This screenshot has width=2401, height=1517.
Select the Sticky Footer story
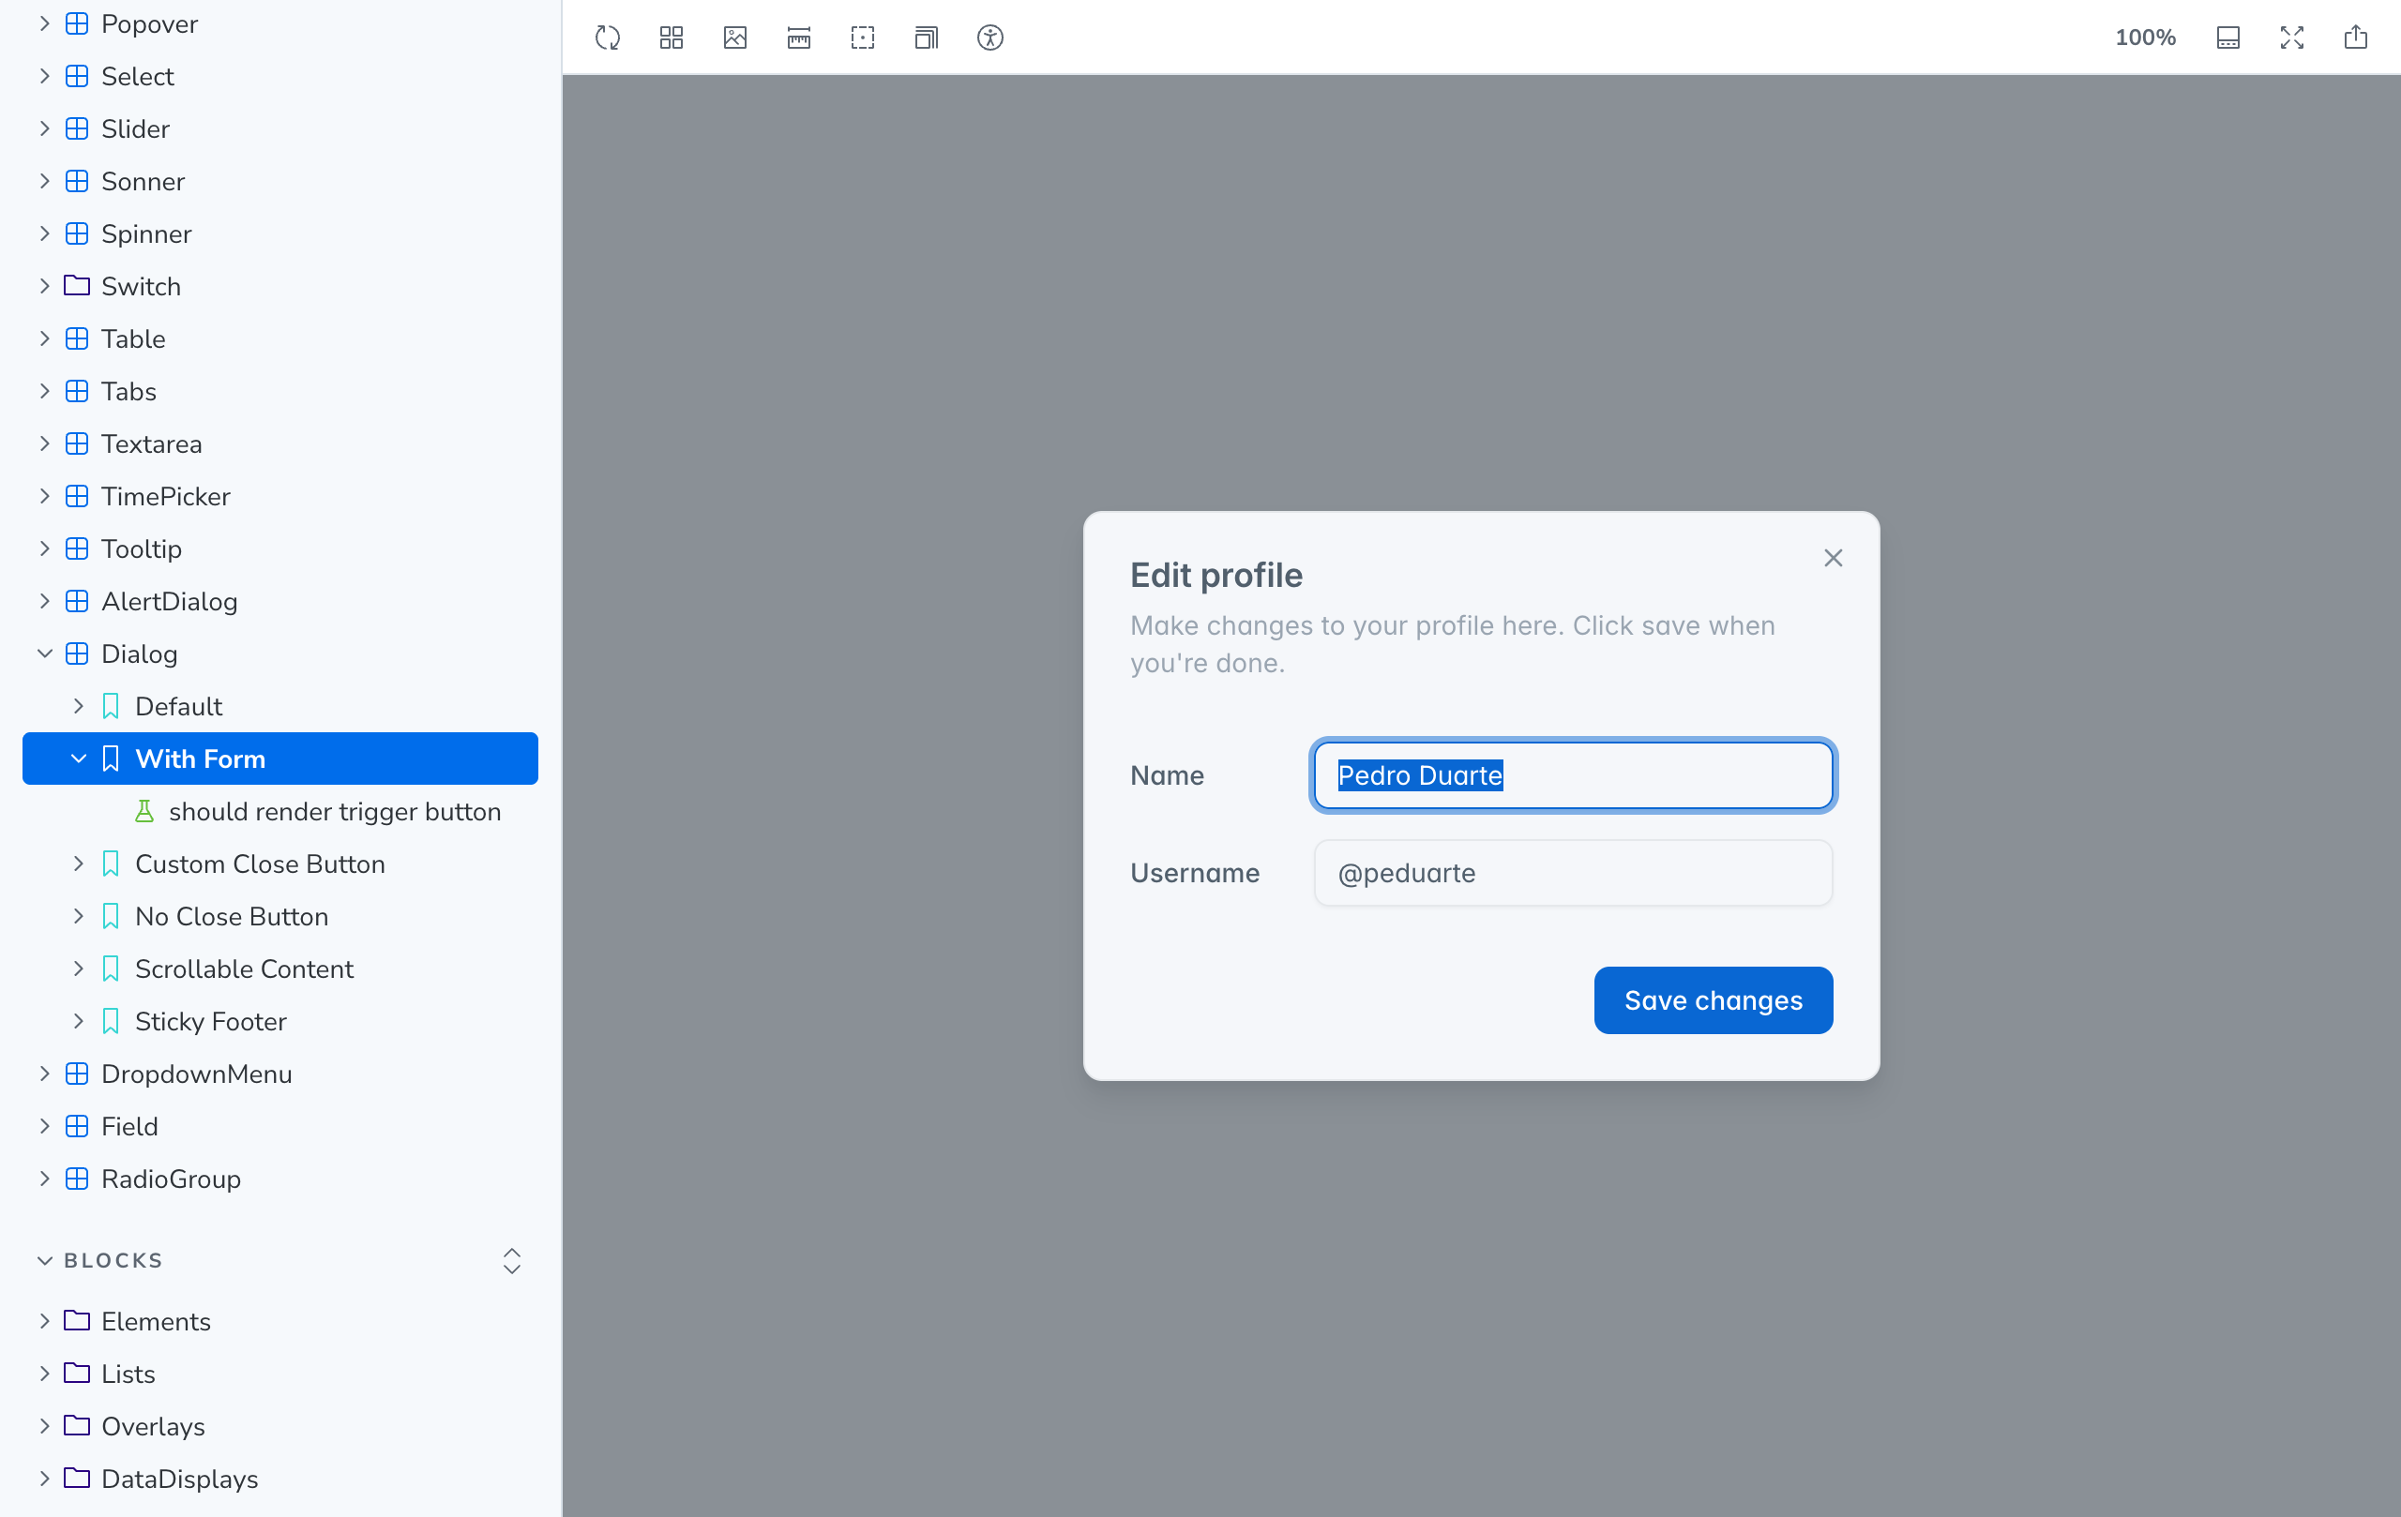(211, 1021)
